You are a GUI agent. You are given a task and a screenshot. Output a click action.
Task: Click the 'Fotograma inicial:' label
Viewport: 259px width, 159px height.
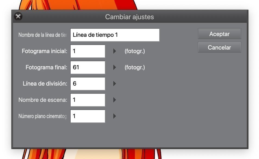coord(44,51)
